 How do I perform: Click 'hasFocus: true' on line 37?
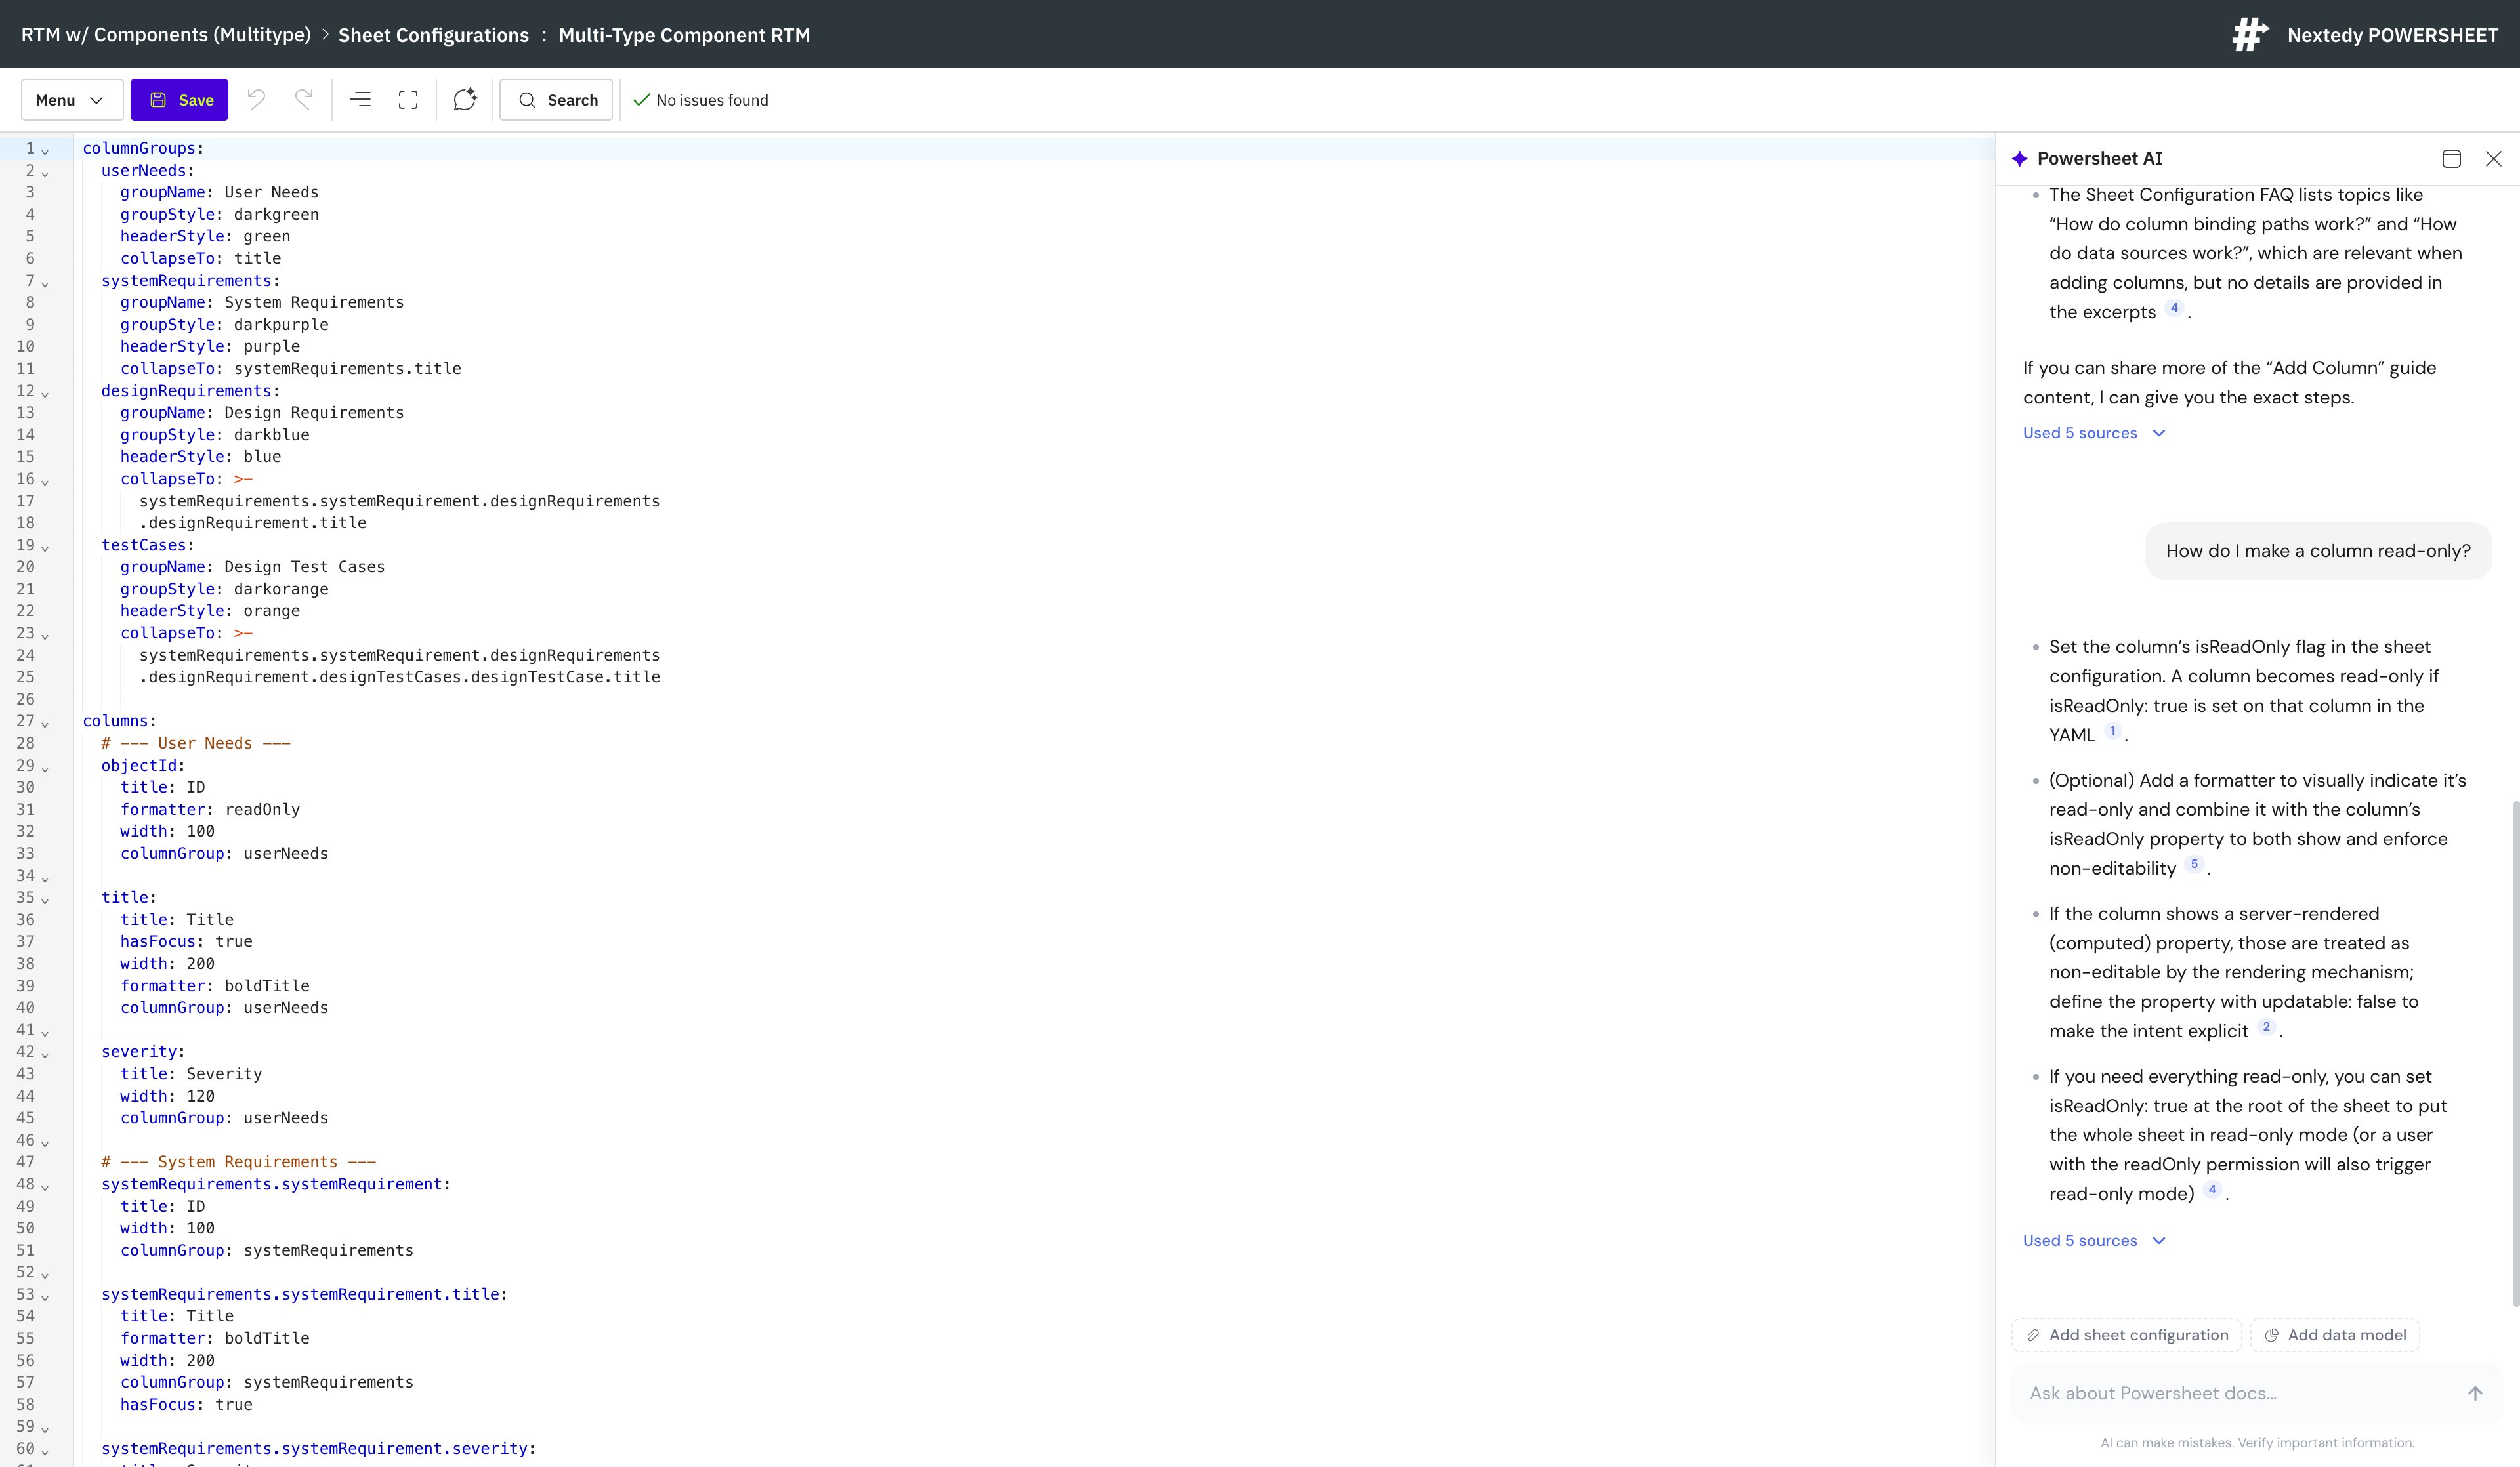tap(186, 941)
